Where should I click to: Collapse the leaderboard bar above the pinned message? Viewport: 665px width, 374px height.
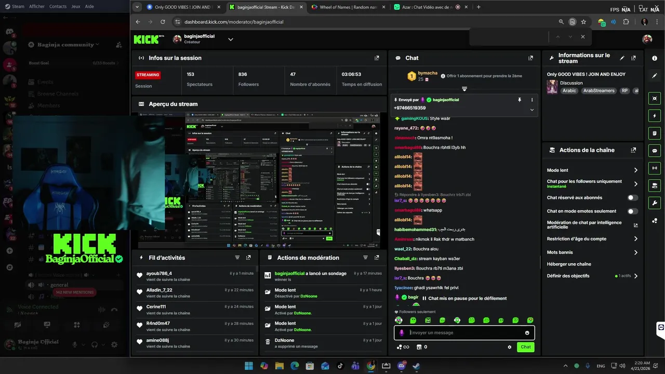click(464, 89)
